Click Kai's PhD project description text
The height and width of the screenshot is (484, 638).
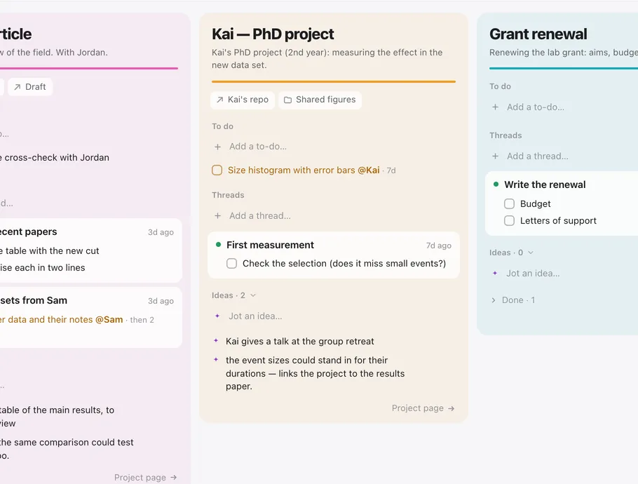pyautogui.click(x=327, y=59)
